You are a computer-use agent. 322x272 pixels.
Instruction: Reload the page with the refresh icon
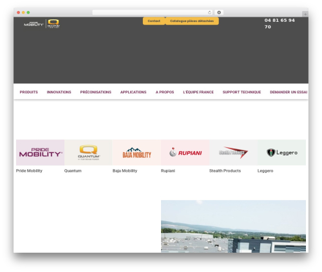coord(209,13)
